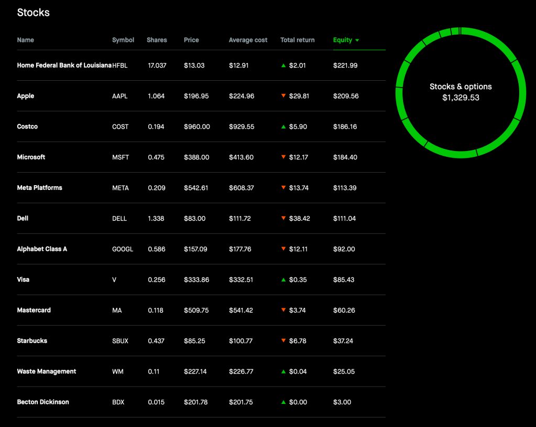536x427 pixels.
Task: Click the red down arrow in Starbucks row
Action: [283, 341]
